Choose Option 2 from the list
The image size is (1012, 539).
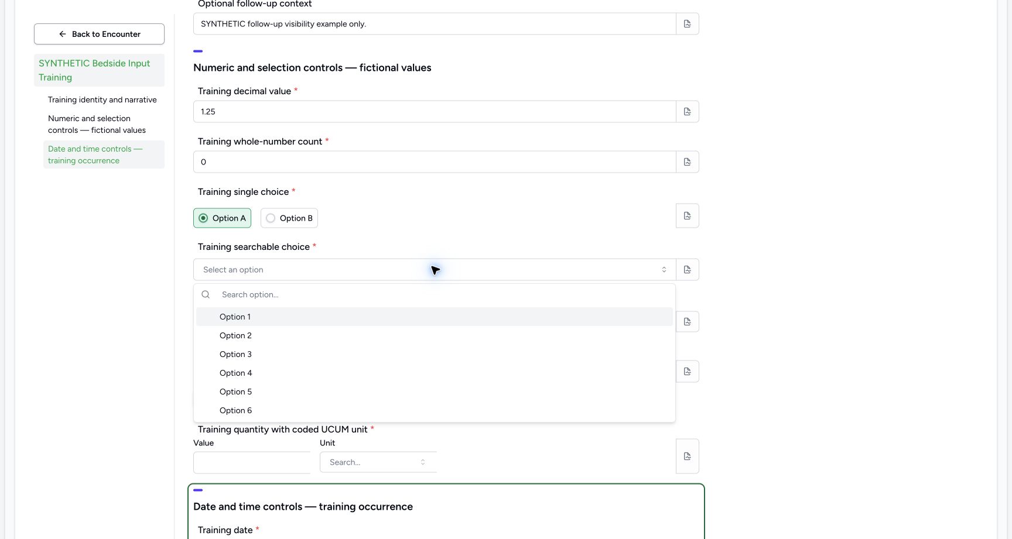pos(435,335)
